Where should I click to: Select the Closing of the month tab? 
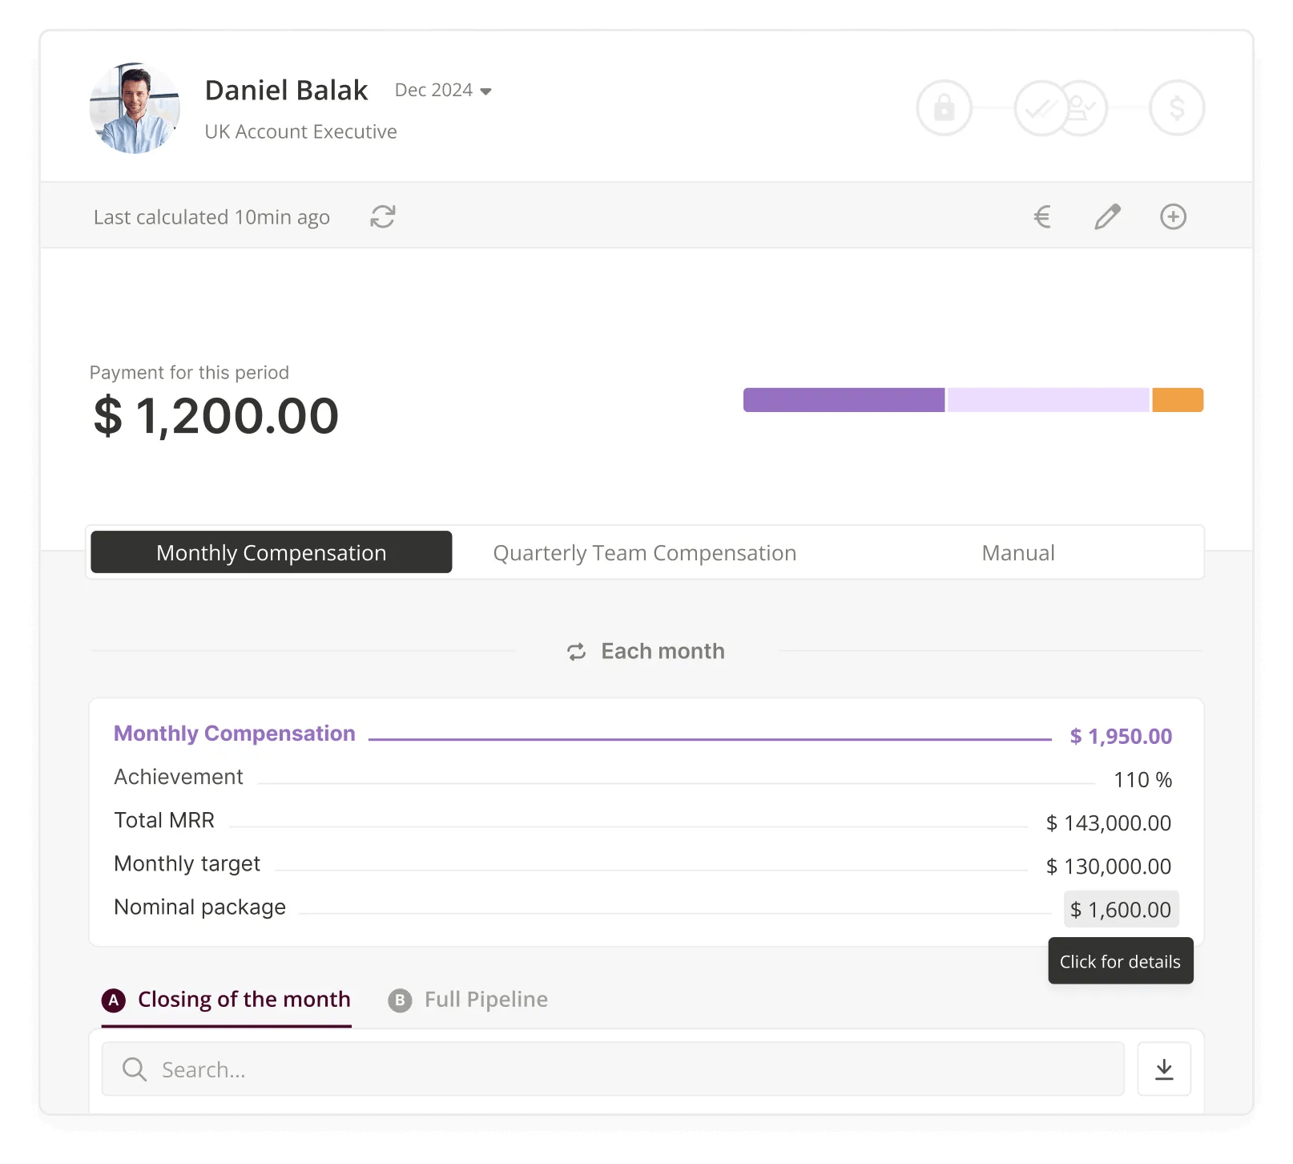point(227,1000)
